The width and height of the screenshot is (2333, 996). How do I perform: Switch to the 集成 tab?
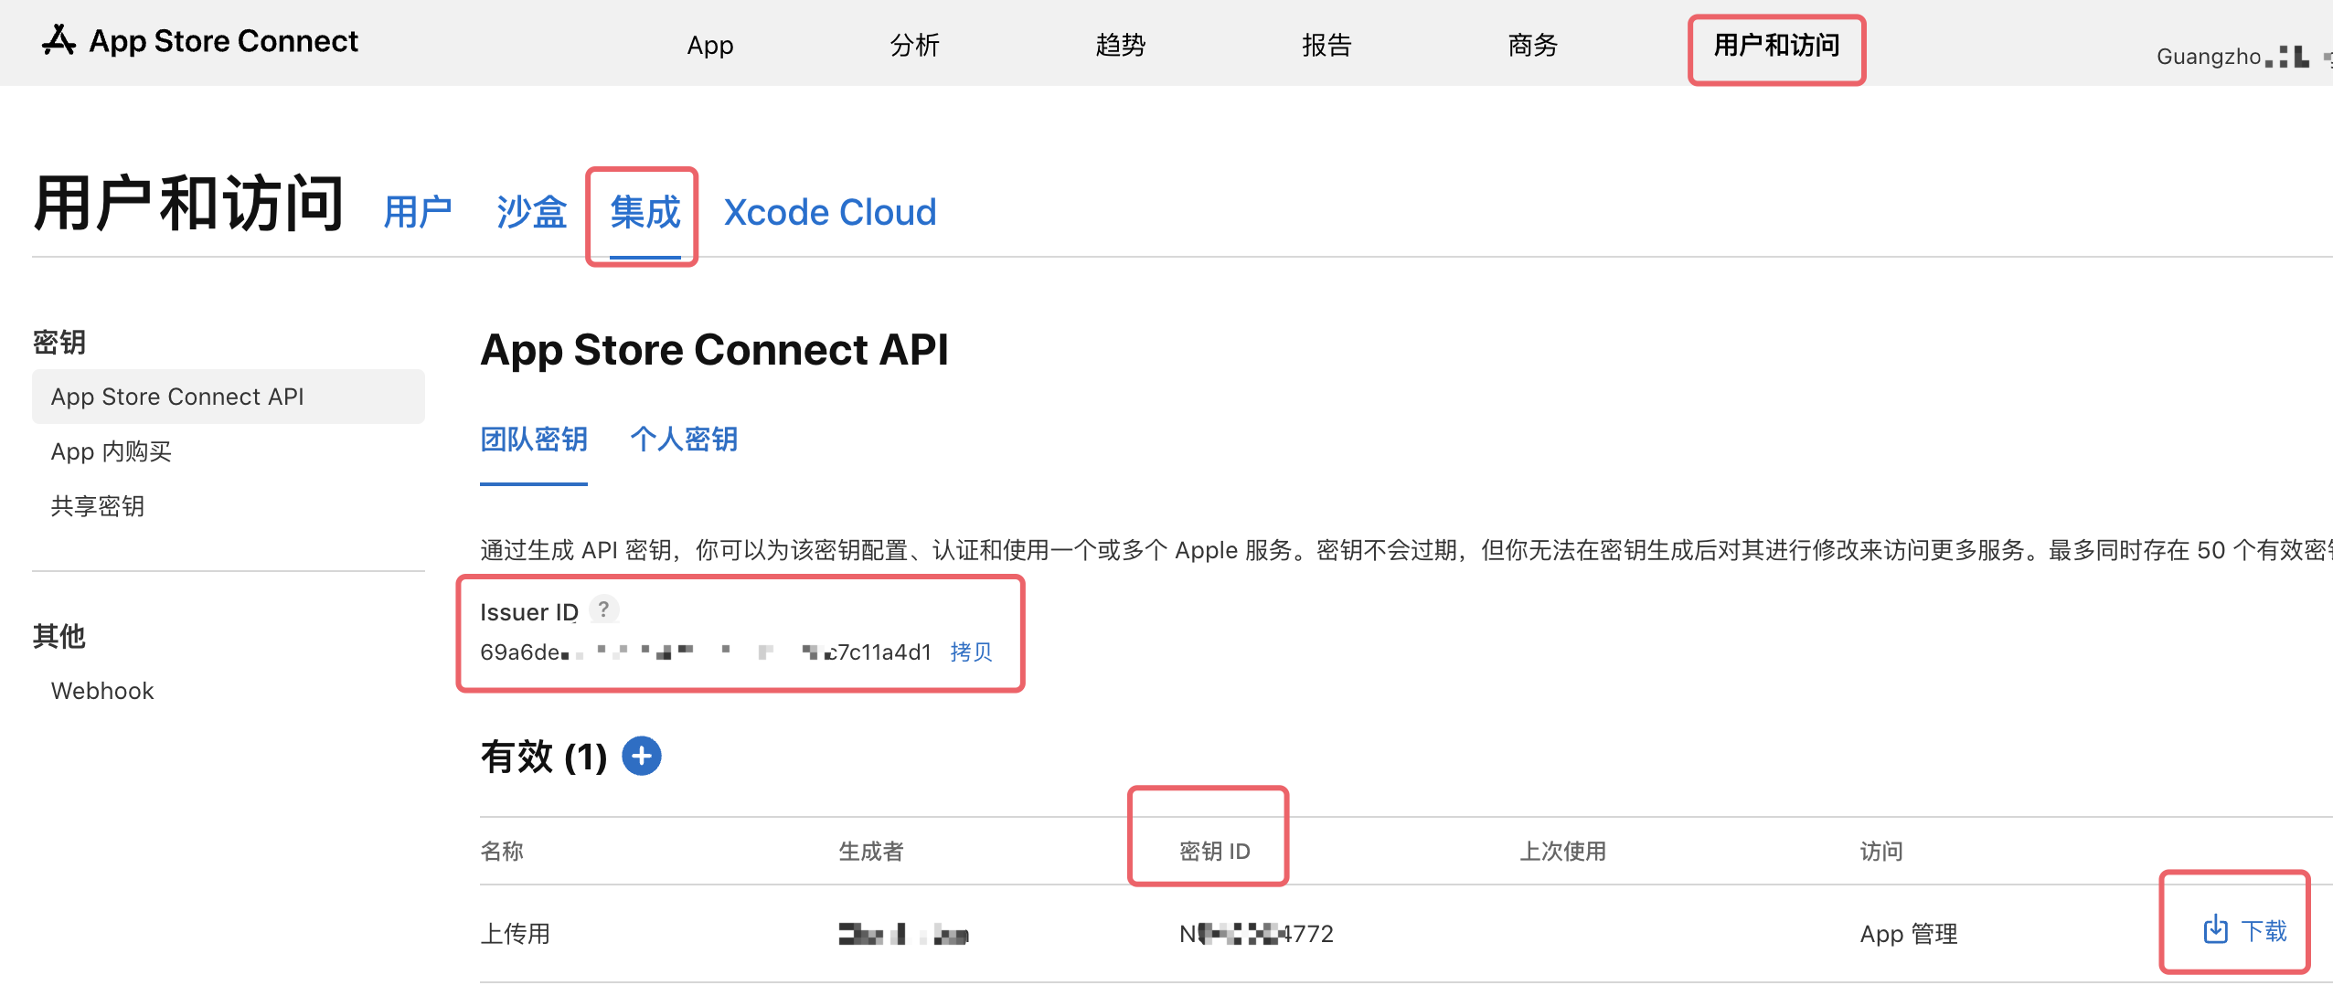click(645, 213)
